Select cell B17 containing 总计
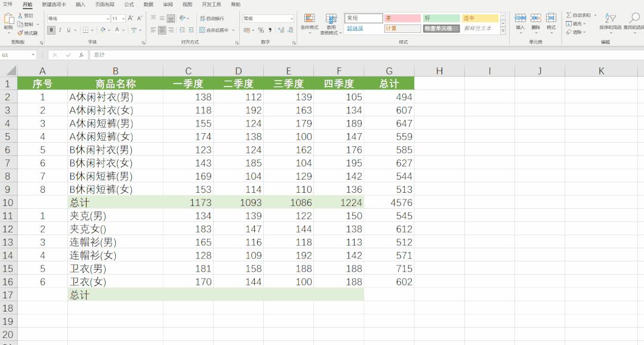The height and width of the screenshot is (345, 644). point(115,295)
